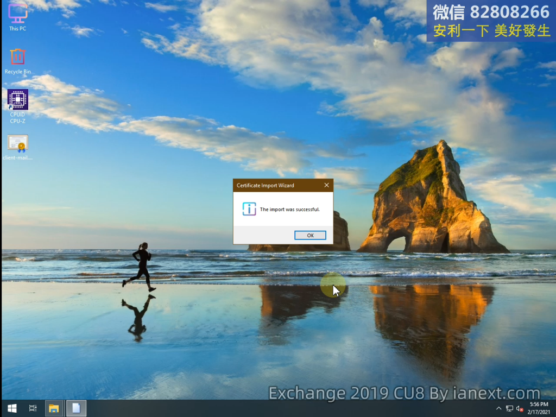Viewport: 556px width, 417px height.
Task: Open the taskbar clock and date
Action: (x=538, y=408)
